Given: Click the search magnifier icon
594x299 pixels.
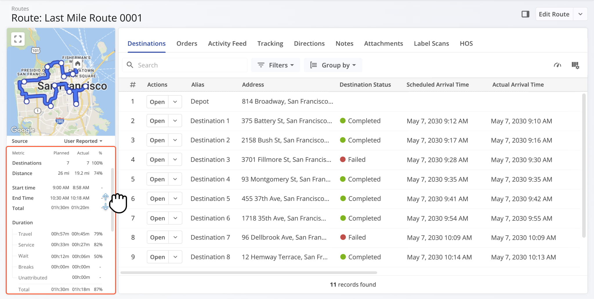Looking at the screenshot, I should tap(130, 65).
